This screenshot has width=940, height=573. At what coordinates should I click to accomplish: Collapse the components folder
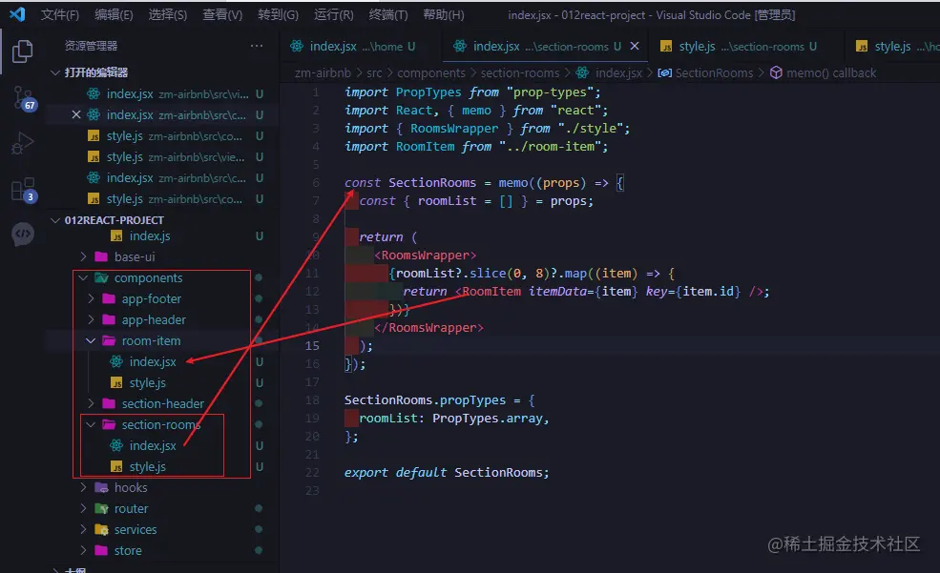click(83, 277)
